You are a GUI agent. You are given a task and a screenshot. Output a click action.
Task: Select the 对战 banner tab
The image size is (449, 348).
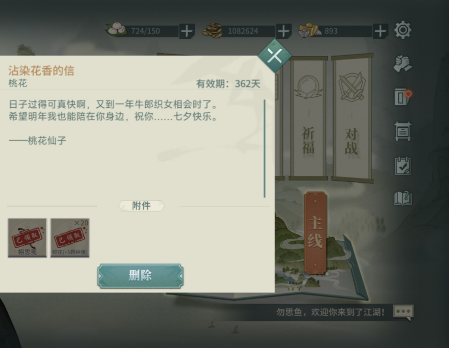tap(352, 117)
